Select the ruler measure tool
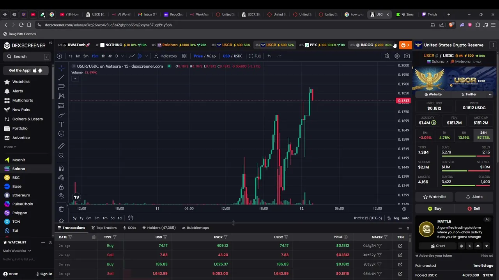The image size is (499, 280). click(x=61, y=146)
